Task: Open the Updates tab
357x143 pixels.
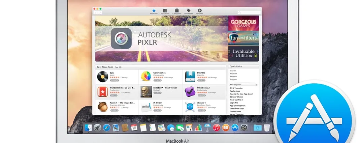Action: tap(200, 11)
